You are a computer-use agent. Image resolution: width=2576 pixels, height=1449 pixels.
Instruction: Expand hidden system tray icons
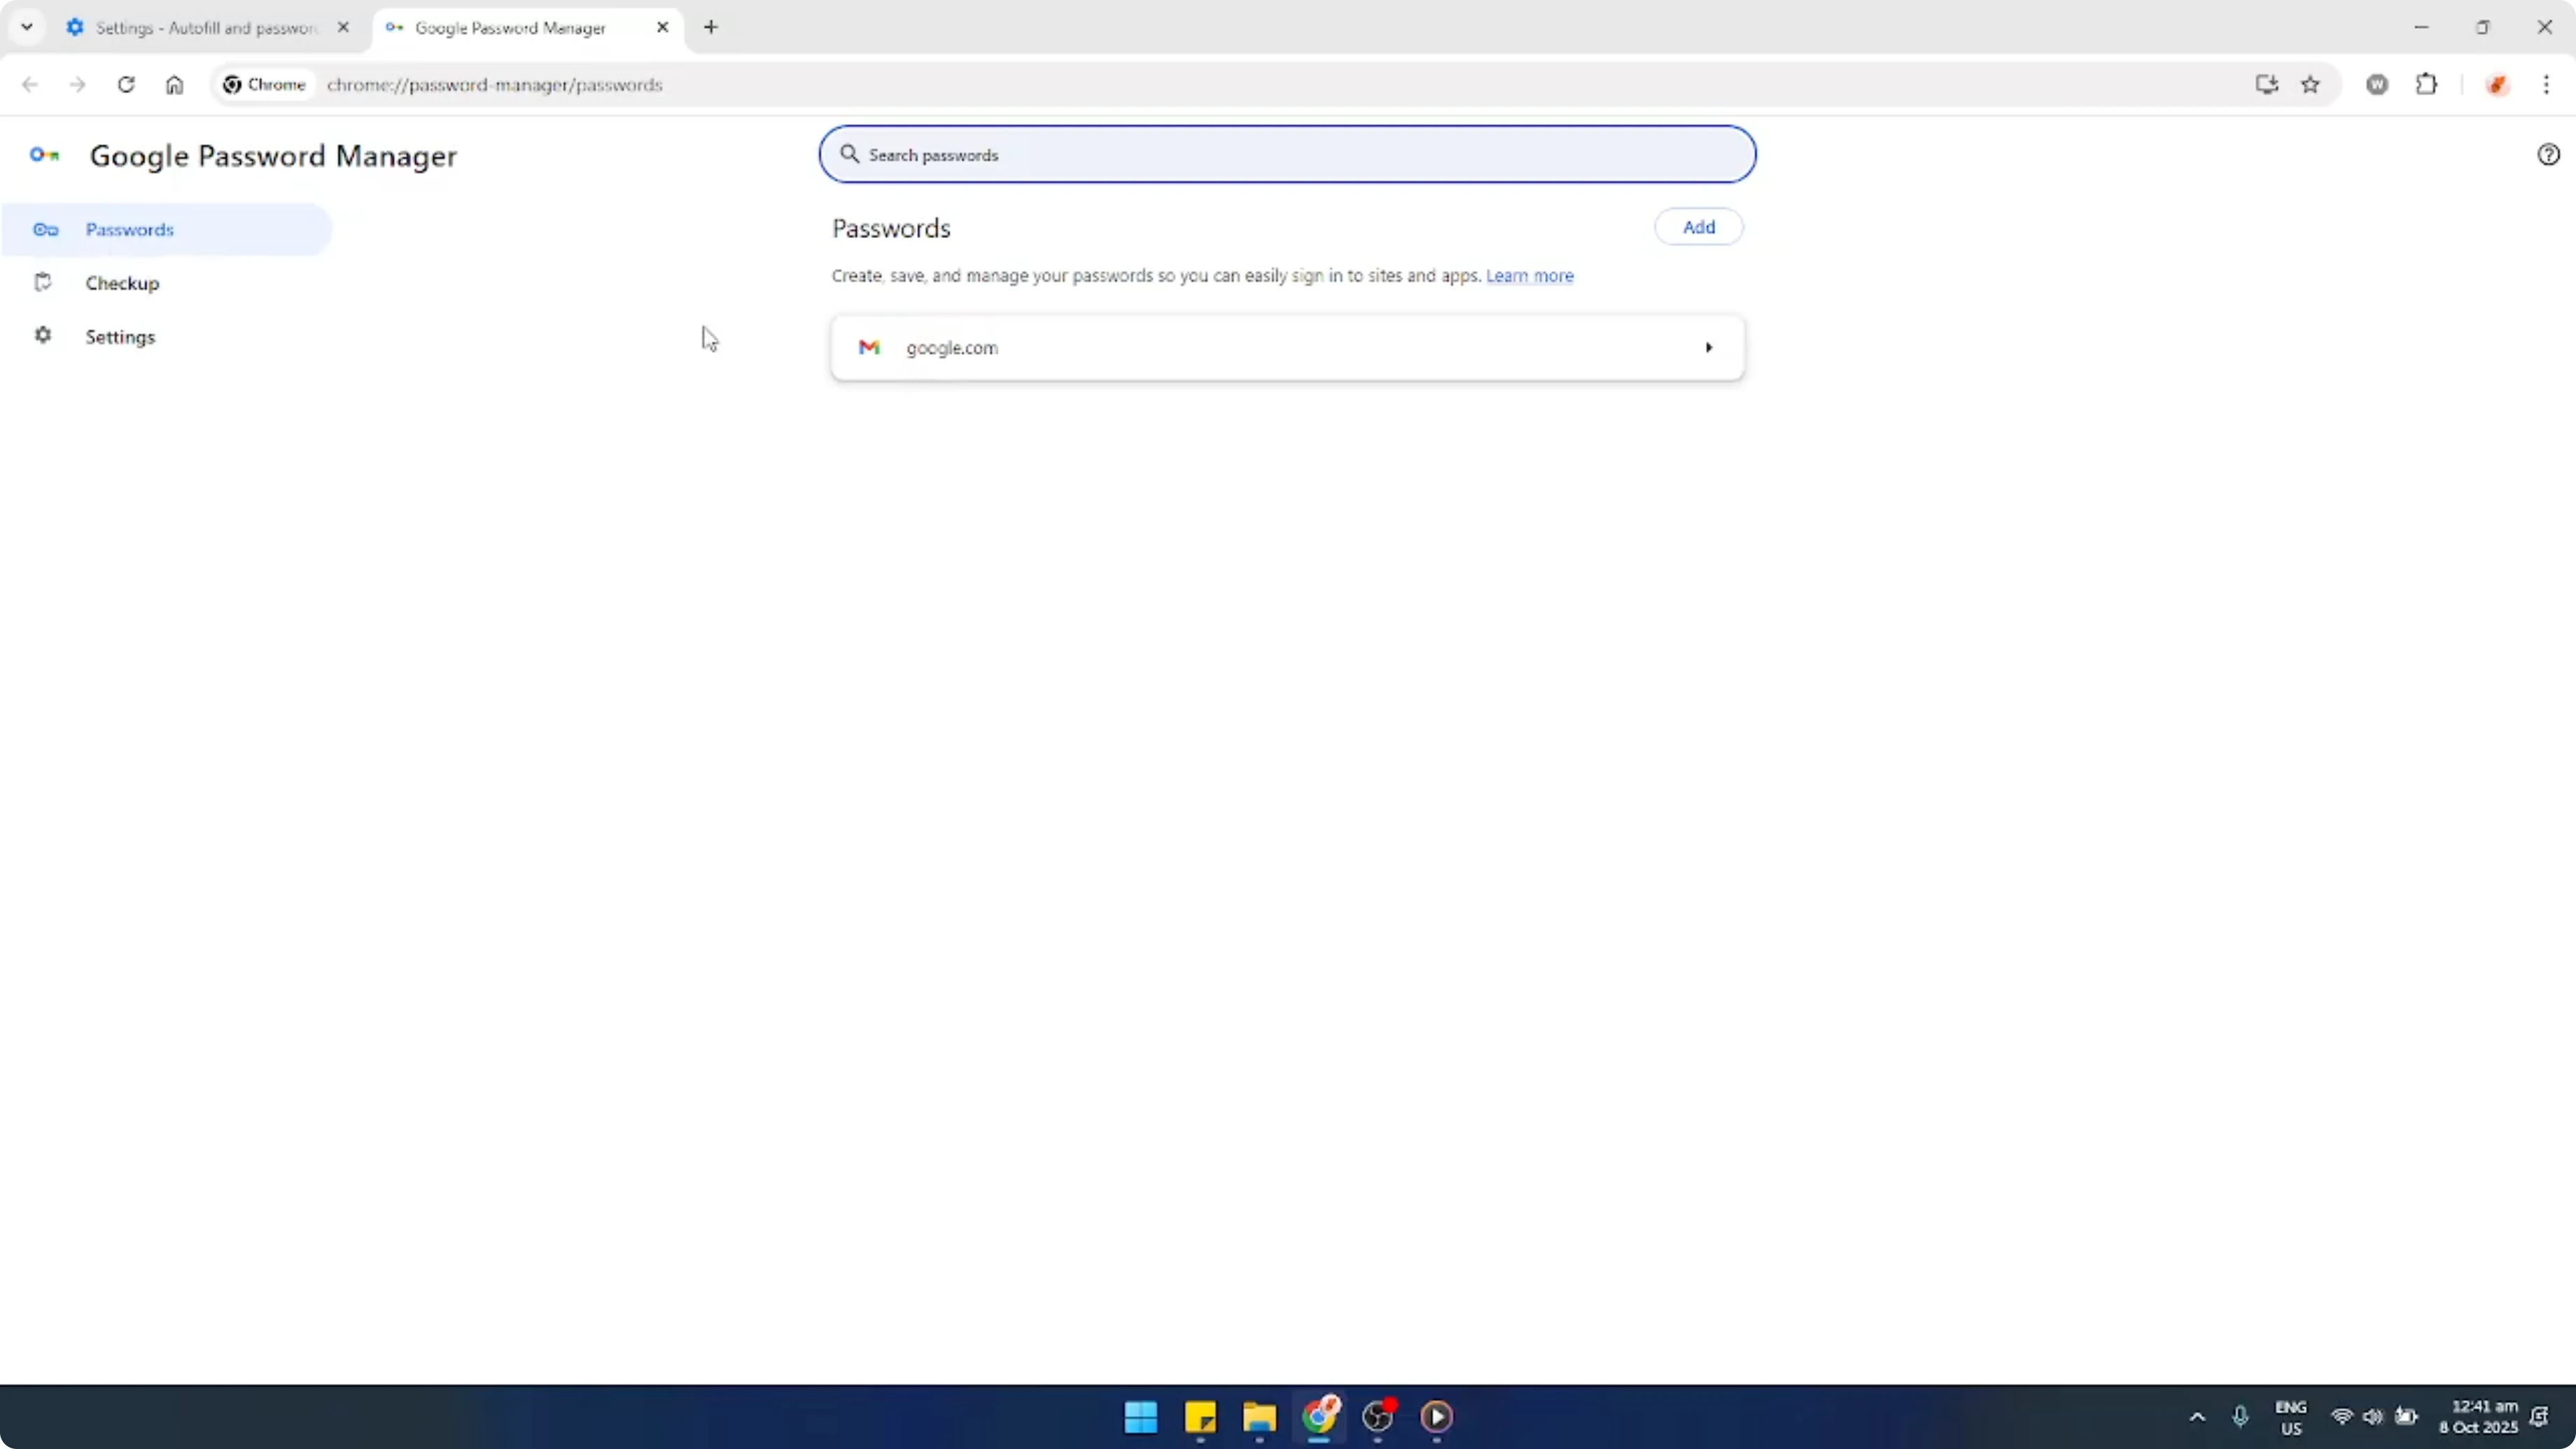click(x=2196, y=1417)
